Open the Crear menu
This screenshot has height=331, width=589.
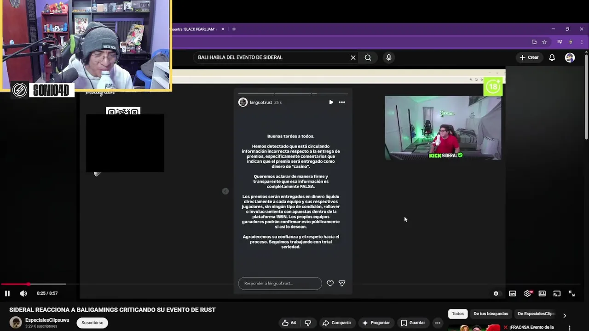pos(529,57)
